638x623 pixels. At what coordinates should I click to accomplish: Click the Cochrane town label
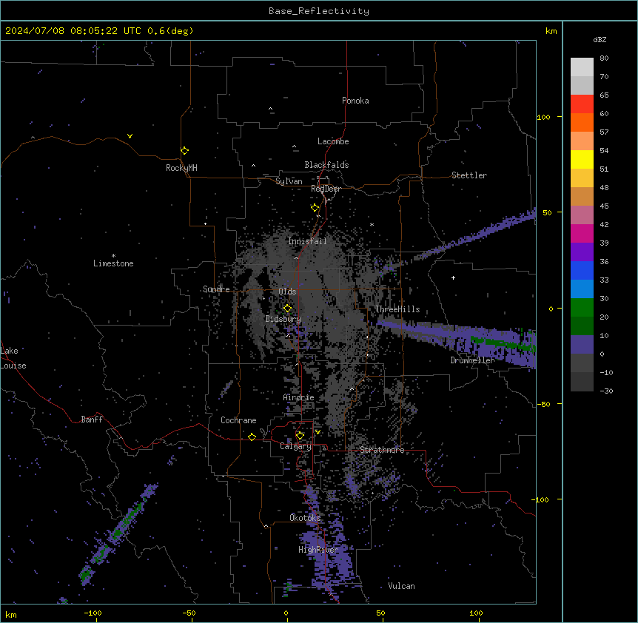click(x=238, y=420)
